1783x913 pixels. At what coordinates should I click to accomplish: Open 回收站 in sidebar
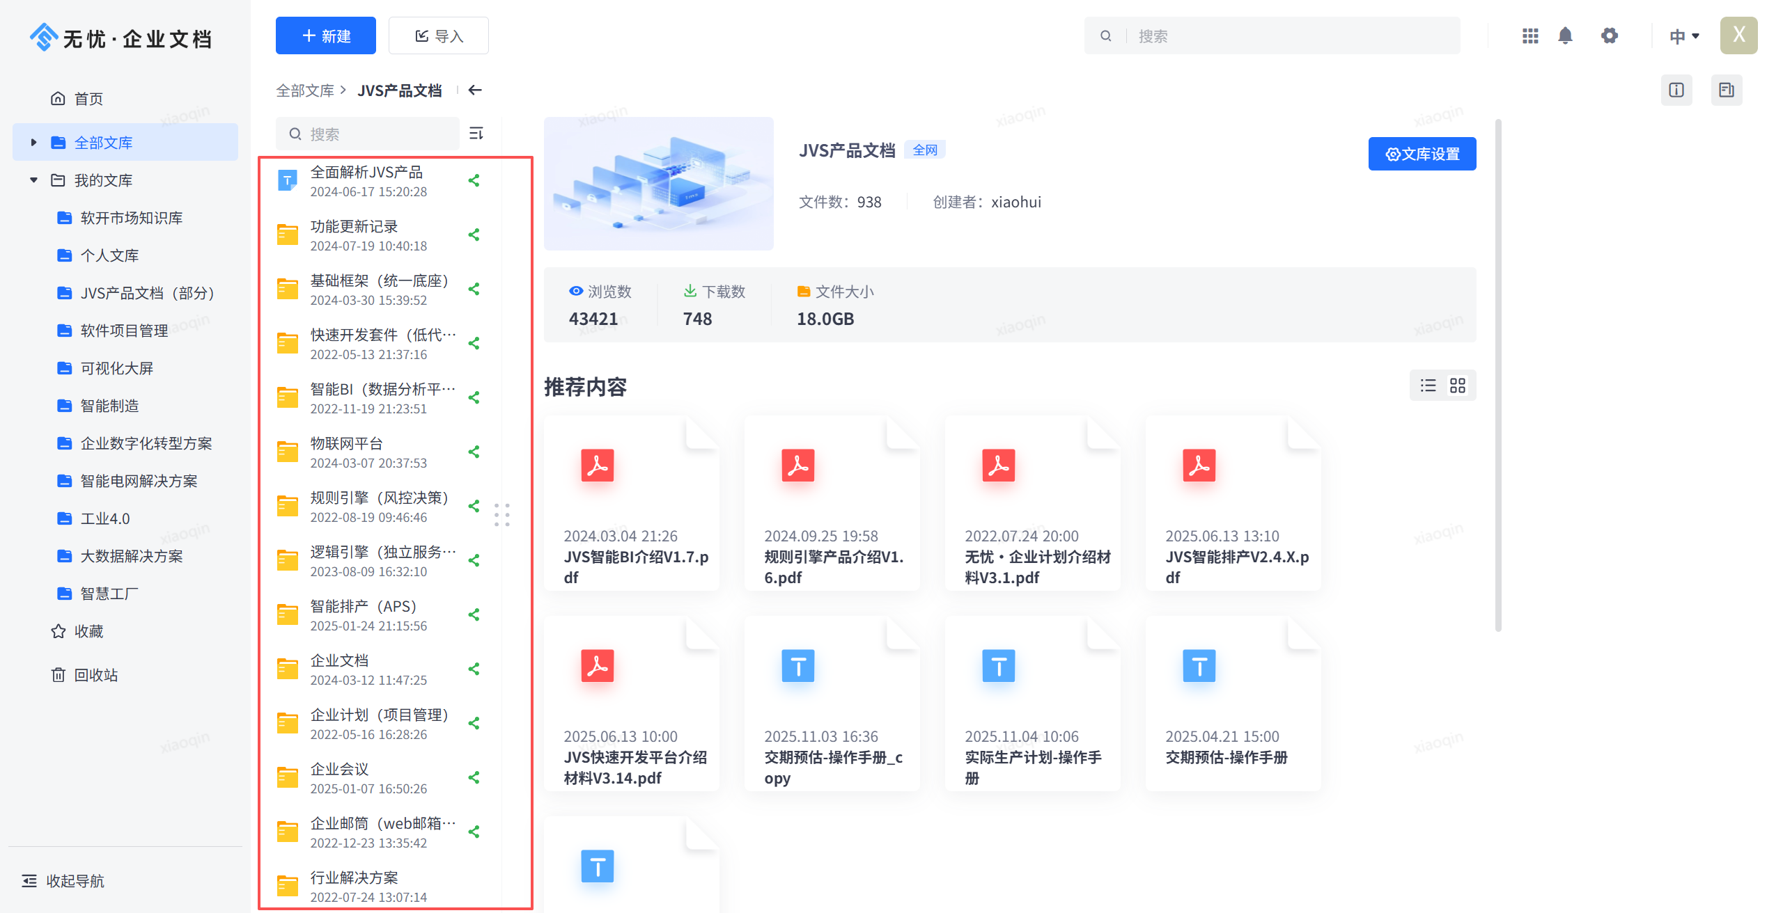click(x=95, y=675)
